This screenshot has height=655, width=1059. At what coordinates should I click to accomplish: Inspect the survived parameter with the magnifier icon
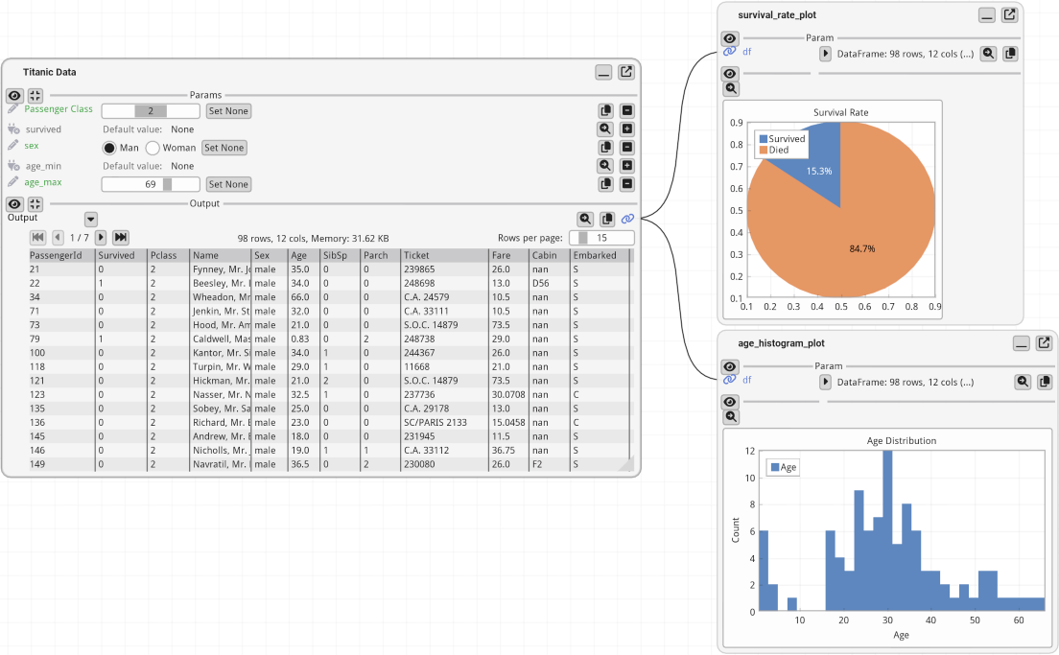pos(605,128)
